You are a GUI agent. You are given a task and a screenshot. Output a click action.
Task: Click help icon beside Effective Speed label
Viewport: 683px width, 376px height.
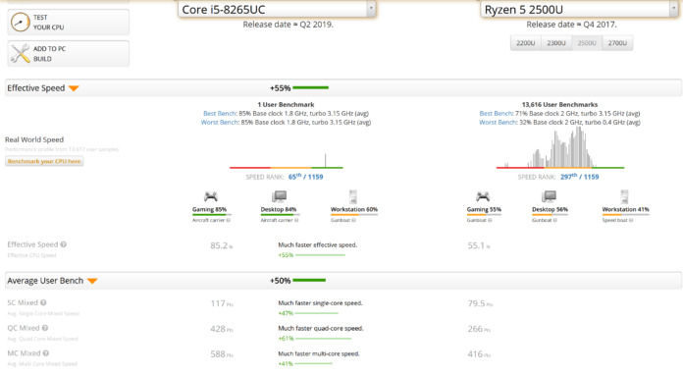pos(64,244)
